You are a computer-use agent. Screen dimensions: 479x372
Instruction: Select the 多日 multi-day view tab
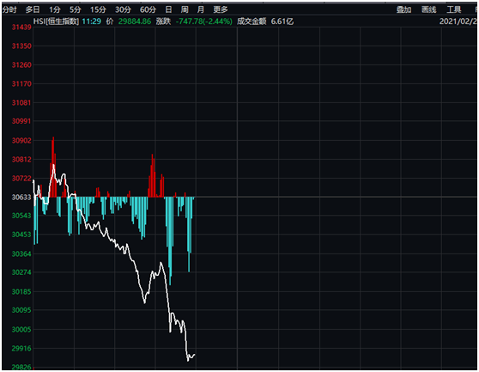33,9
